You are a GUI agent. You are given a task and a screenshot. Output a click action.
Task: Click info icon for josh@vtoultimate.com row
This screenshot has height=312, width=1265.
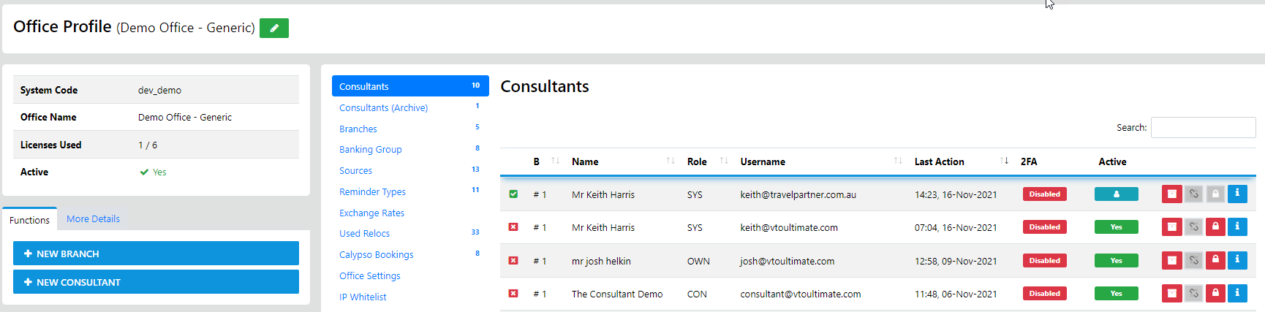(x=1237, y=260)
